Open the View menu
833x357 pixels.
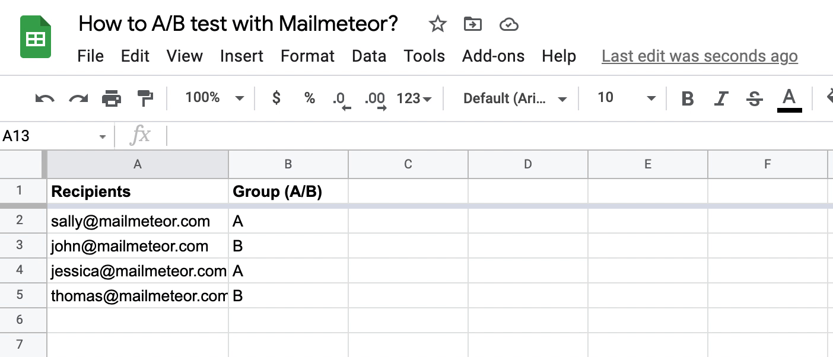click(185, 56)
